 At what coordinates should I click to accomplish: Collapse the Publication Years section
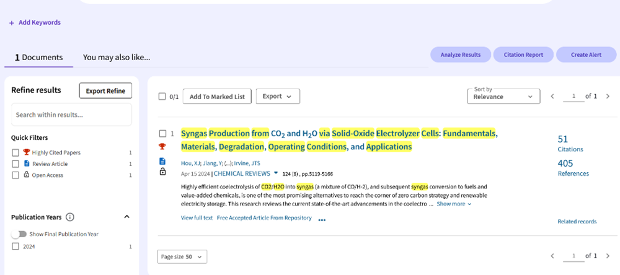click(127, 217)
